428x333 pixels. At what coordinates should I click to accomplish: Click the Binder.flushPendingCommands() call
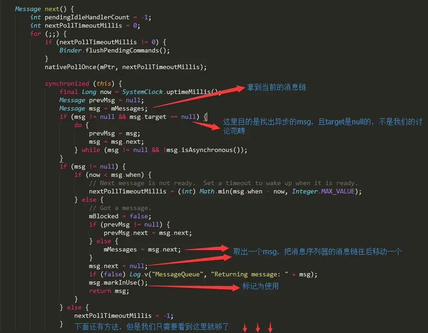114,50
